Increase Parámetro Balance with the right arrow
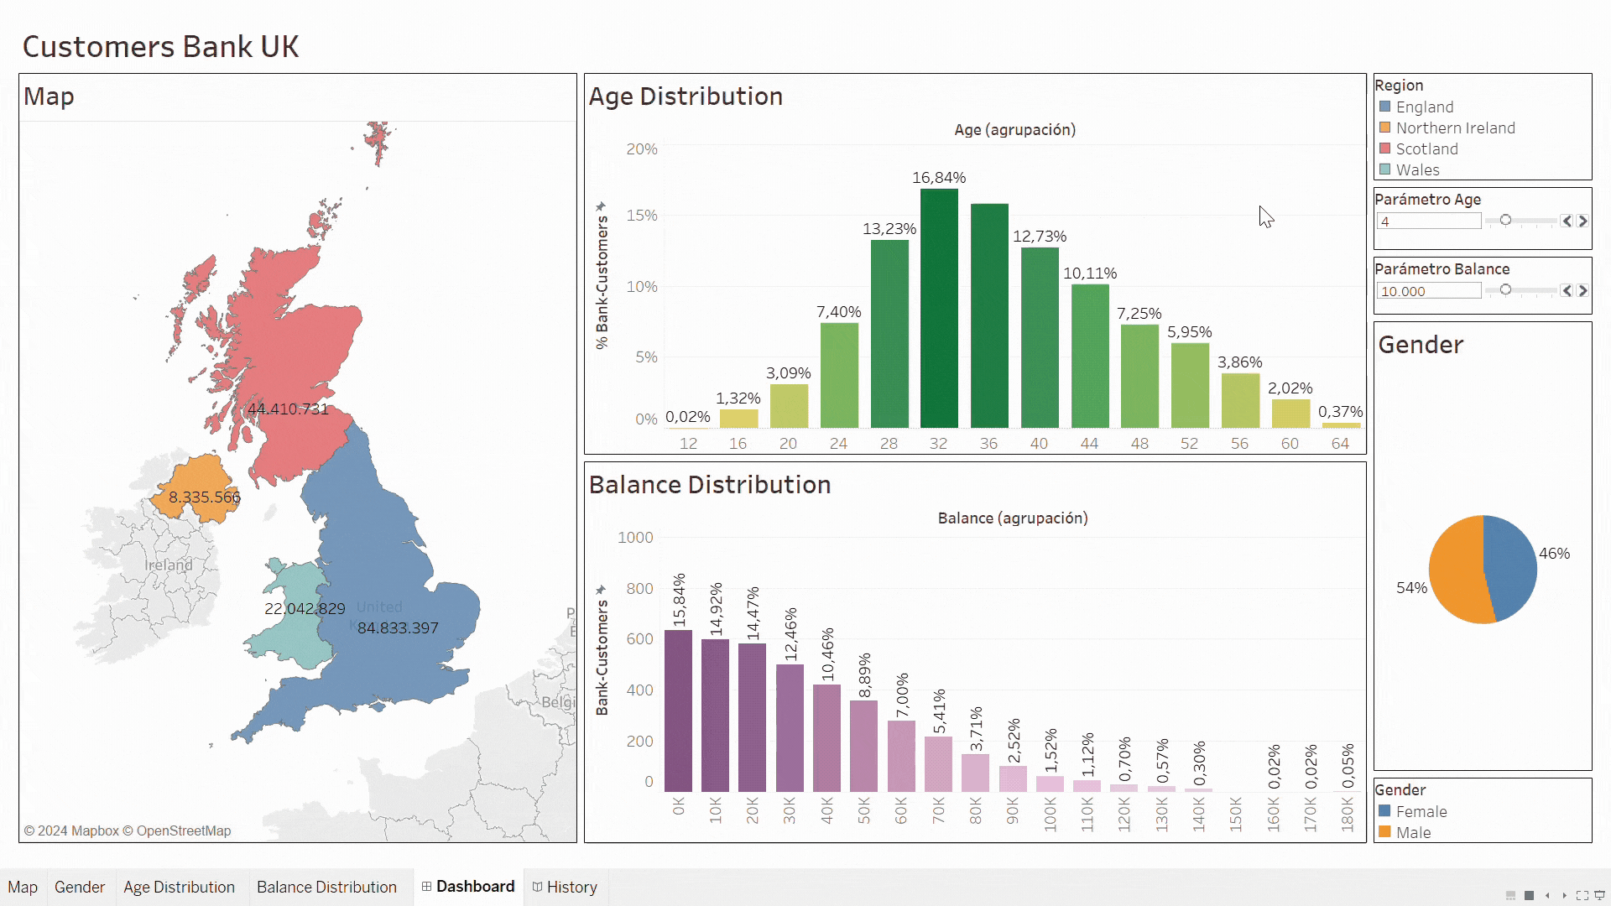This screenshot has width=1611, height=906. pyautogui.click(x=1582, y=290)
